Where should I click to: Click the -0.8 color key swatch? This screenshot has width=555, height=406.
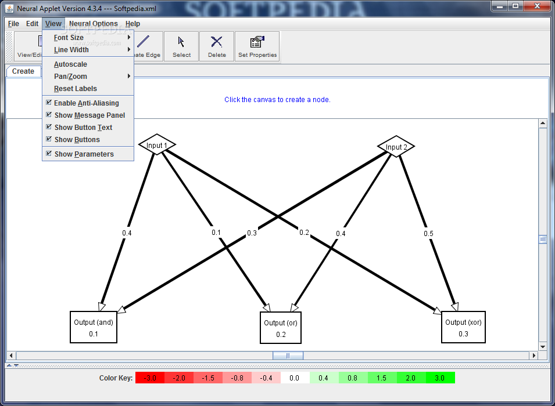point(237,378)
